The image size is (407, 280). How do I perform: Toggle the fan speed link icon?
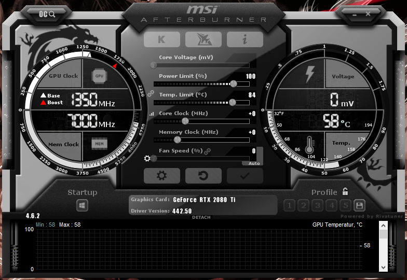pos(207,151)
